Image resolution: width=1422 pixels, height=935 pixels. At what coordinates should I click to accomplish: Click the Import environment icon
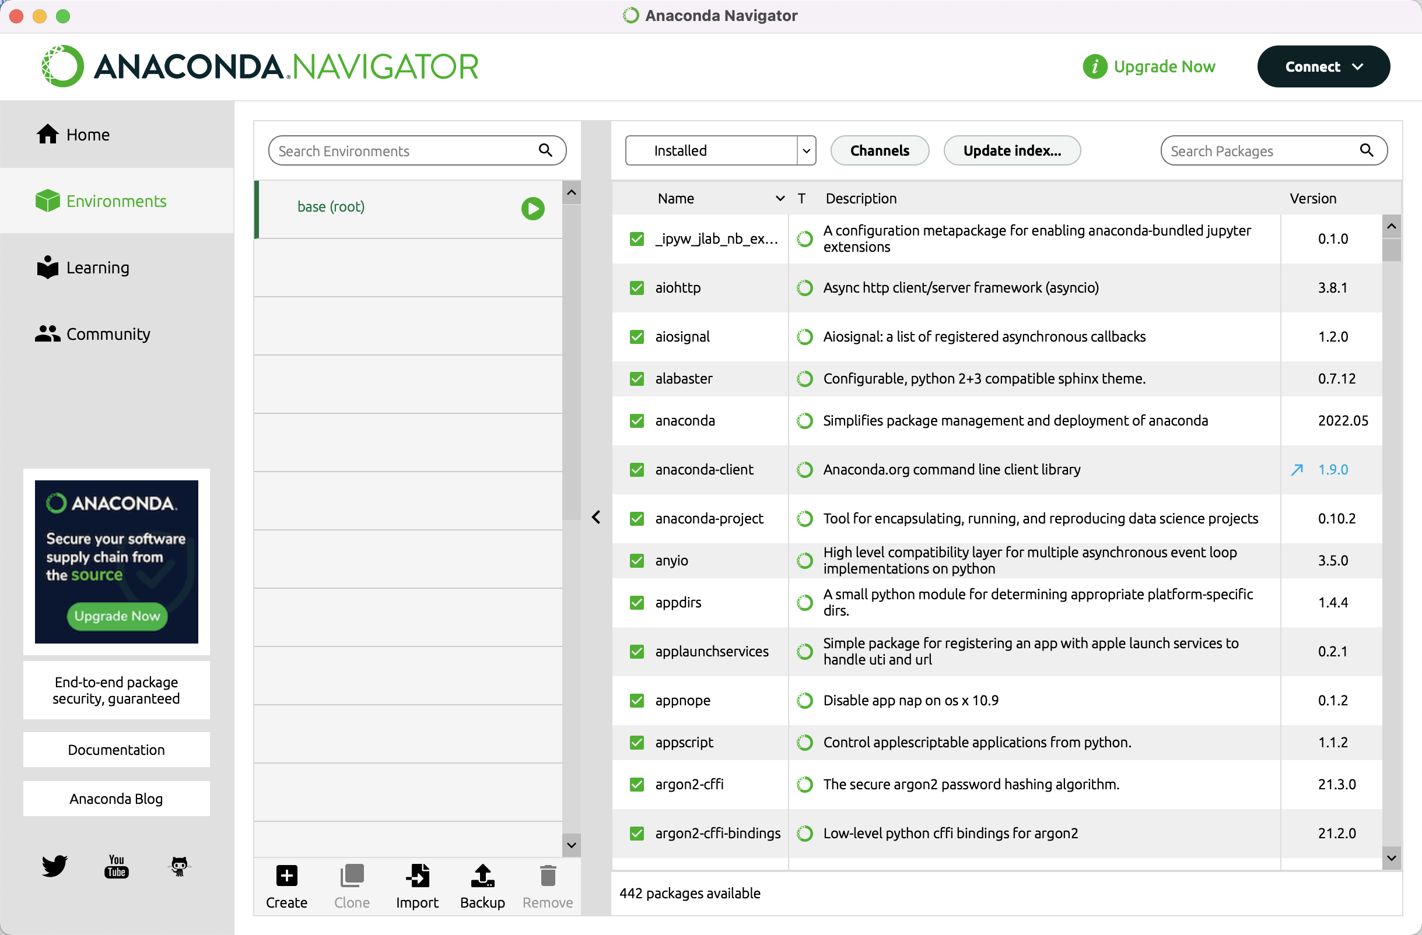(417, 875)
